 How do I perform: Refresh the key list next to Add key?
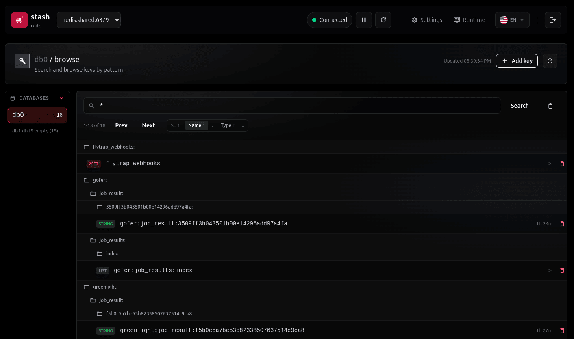click(x=550, y=61)
